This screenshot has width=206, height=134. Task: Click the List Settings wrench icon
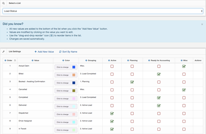tap(4, 52)
